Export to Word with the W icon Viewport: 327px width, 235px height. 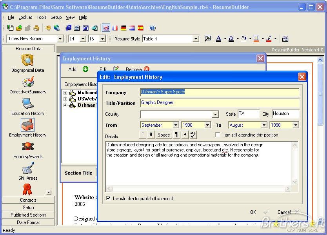click(85, 28)
